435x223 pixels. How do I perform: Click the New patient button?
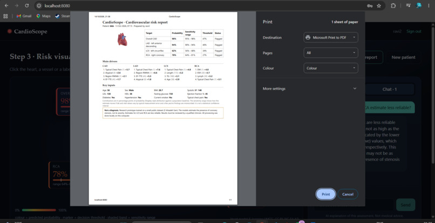(403, 57)
